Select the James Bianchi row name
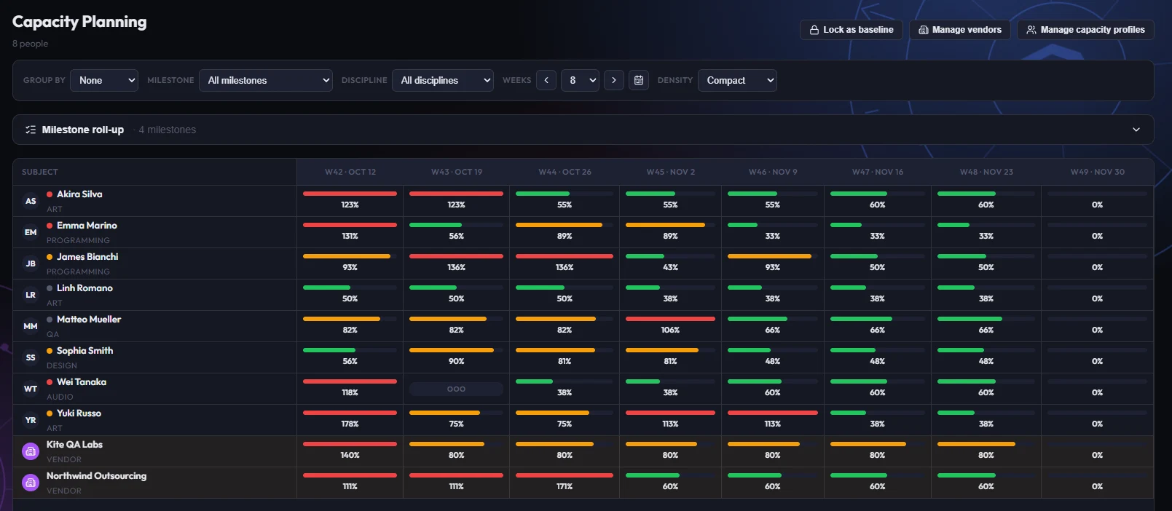Image resolution: width=1172 pixels, height=511 pixels. [87, 257]
